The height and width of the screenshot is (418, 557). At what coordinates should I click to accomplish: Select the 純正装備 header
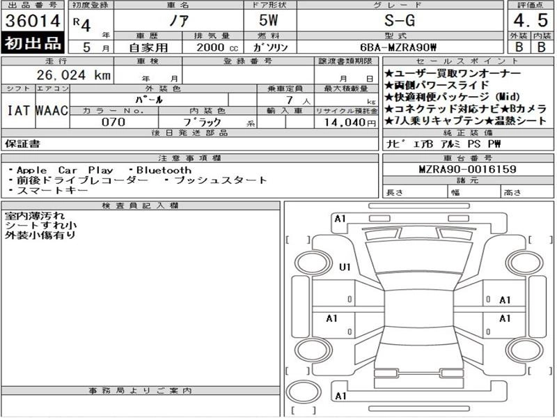[468, 132]
